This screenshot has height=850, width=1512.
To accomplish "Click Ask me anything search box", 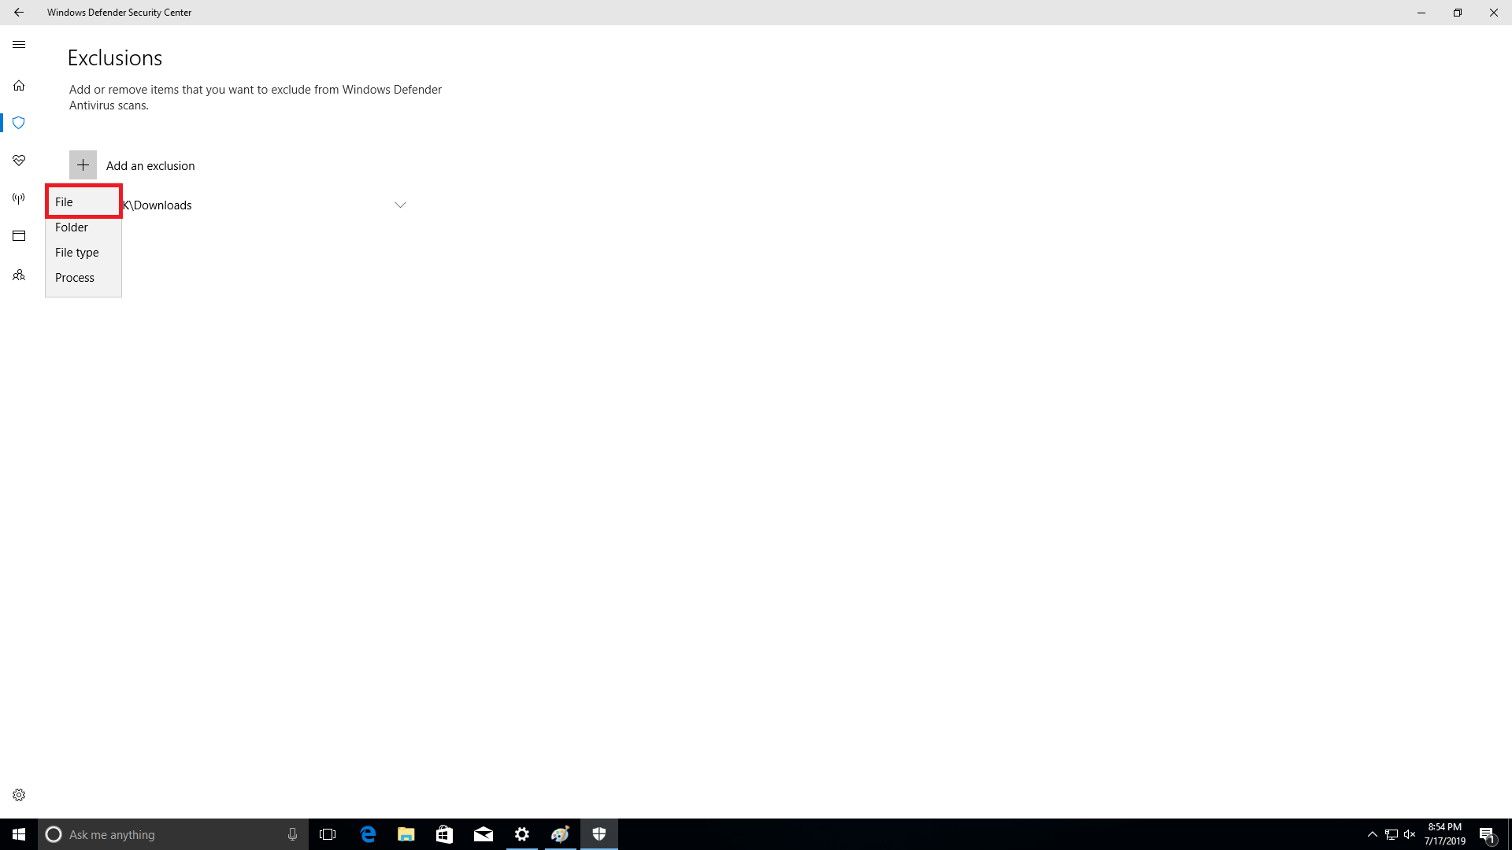I will tap(173, 834).
